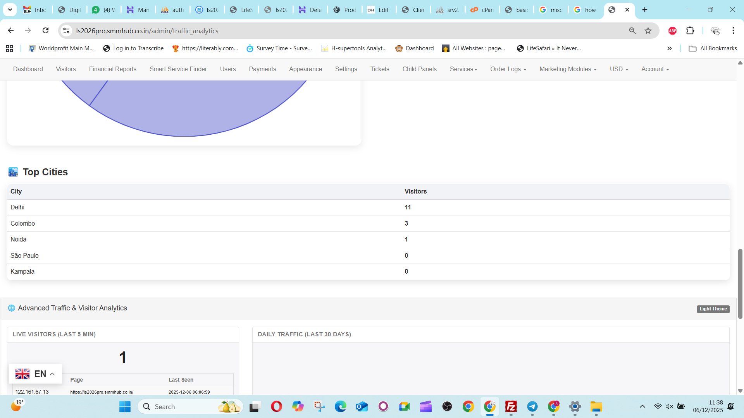The height and width of the screenshot is (418, 744).
Task: Open the Extensions puzzle icon
Action: click(x=690, y=31)
